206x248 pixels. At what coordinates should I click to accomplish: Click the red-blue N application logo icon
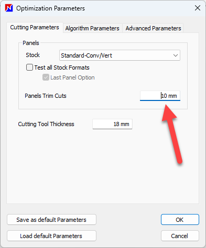coord(9,8)
